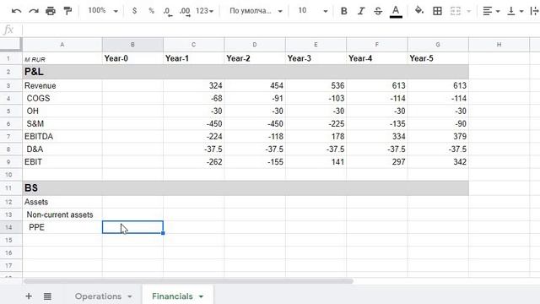Click the Merge cells icon
540x304 pixels.
tap(456, 11)
